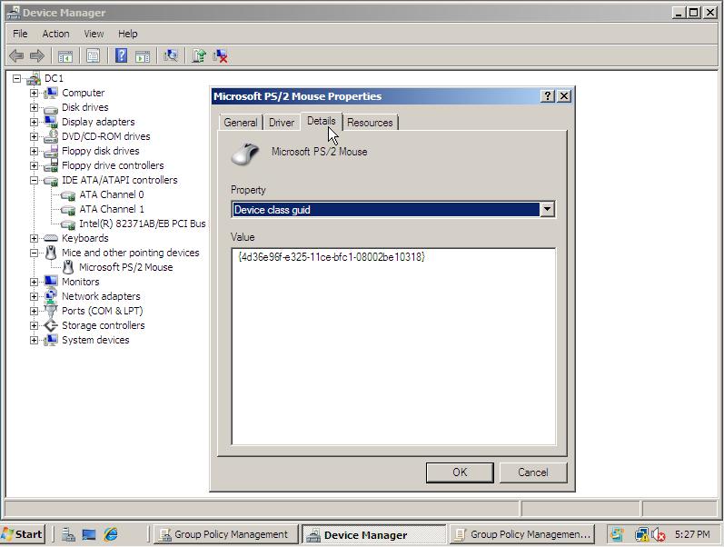This screenshot has height=547, width=724.
Task: Open the Action menu
Action: tap(56, 34)
